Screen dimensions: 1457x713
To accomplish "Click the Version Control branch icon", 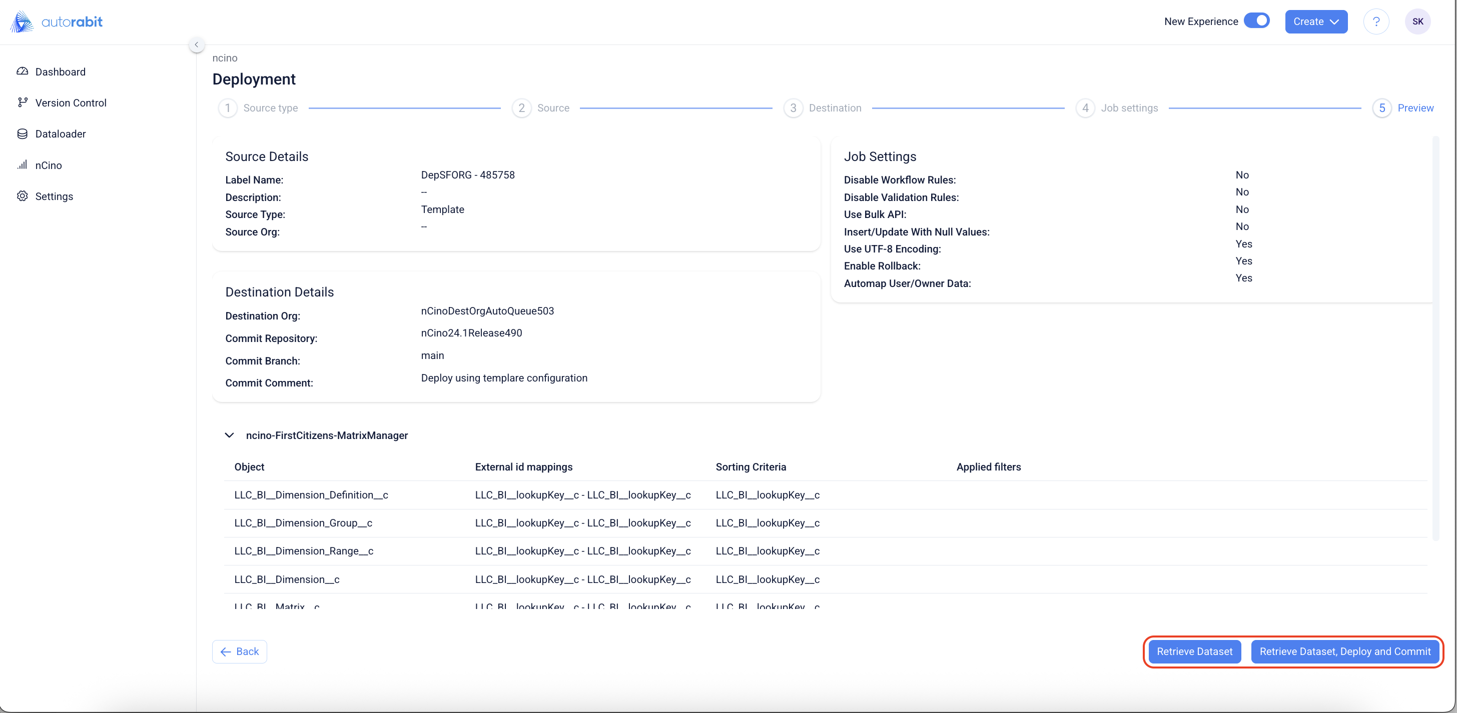I will click(x=22, y=102).
